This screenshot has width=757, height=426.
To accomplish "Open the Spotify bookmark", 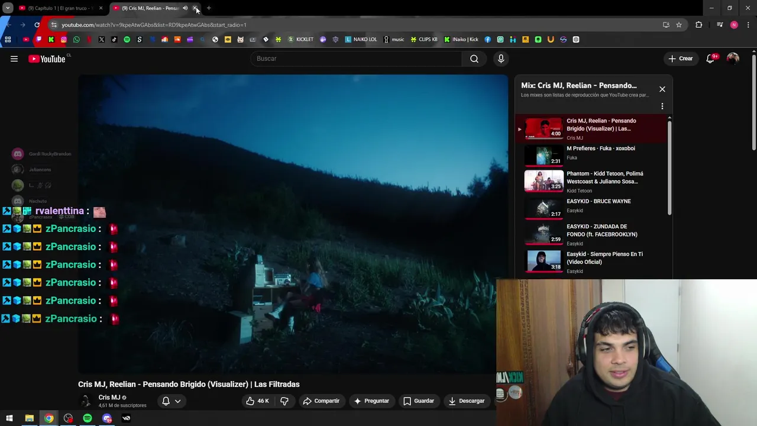I will [x=127, y=40].
